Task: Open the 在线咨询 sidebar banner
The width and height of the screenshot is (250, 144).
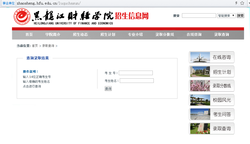Action: pyautogui.click(x=211, y=57)
